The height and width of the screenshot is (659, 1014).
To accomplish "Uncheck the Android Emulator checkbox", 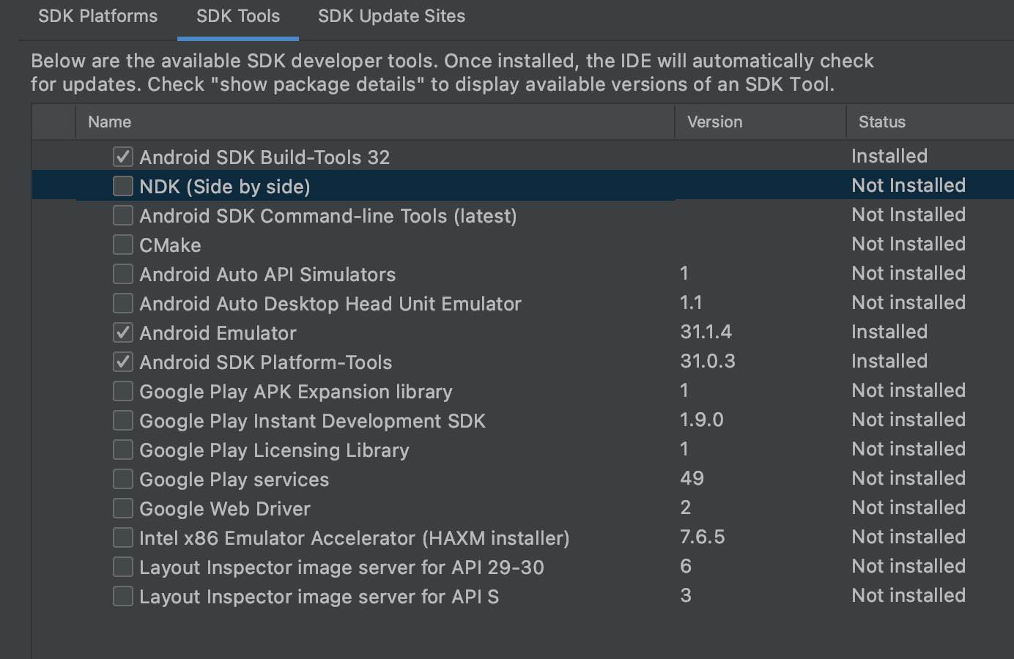I will tap(123, 332).
